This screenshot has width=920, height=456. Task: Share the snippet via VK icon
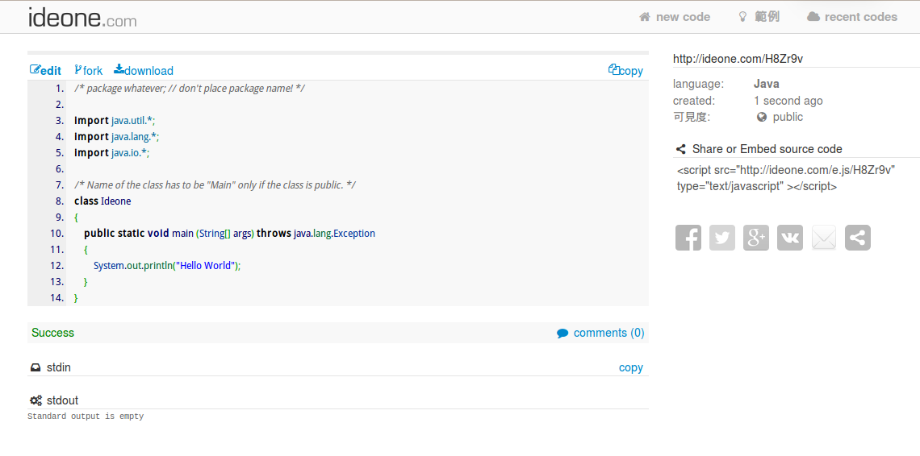tap(790, 238)
